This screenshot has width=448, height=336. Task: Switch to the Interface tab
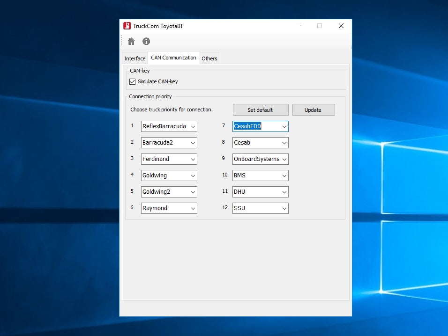[x=135, y=58]
